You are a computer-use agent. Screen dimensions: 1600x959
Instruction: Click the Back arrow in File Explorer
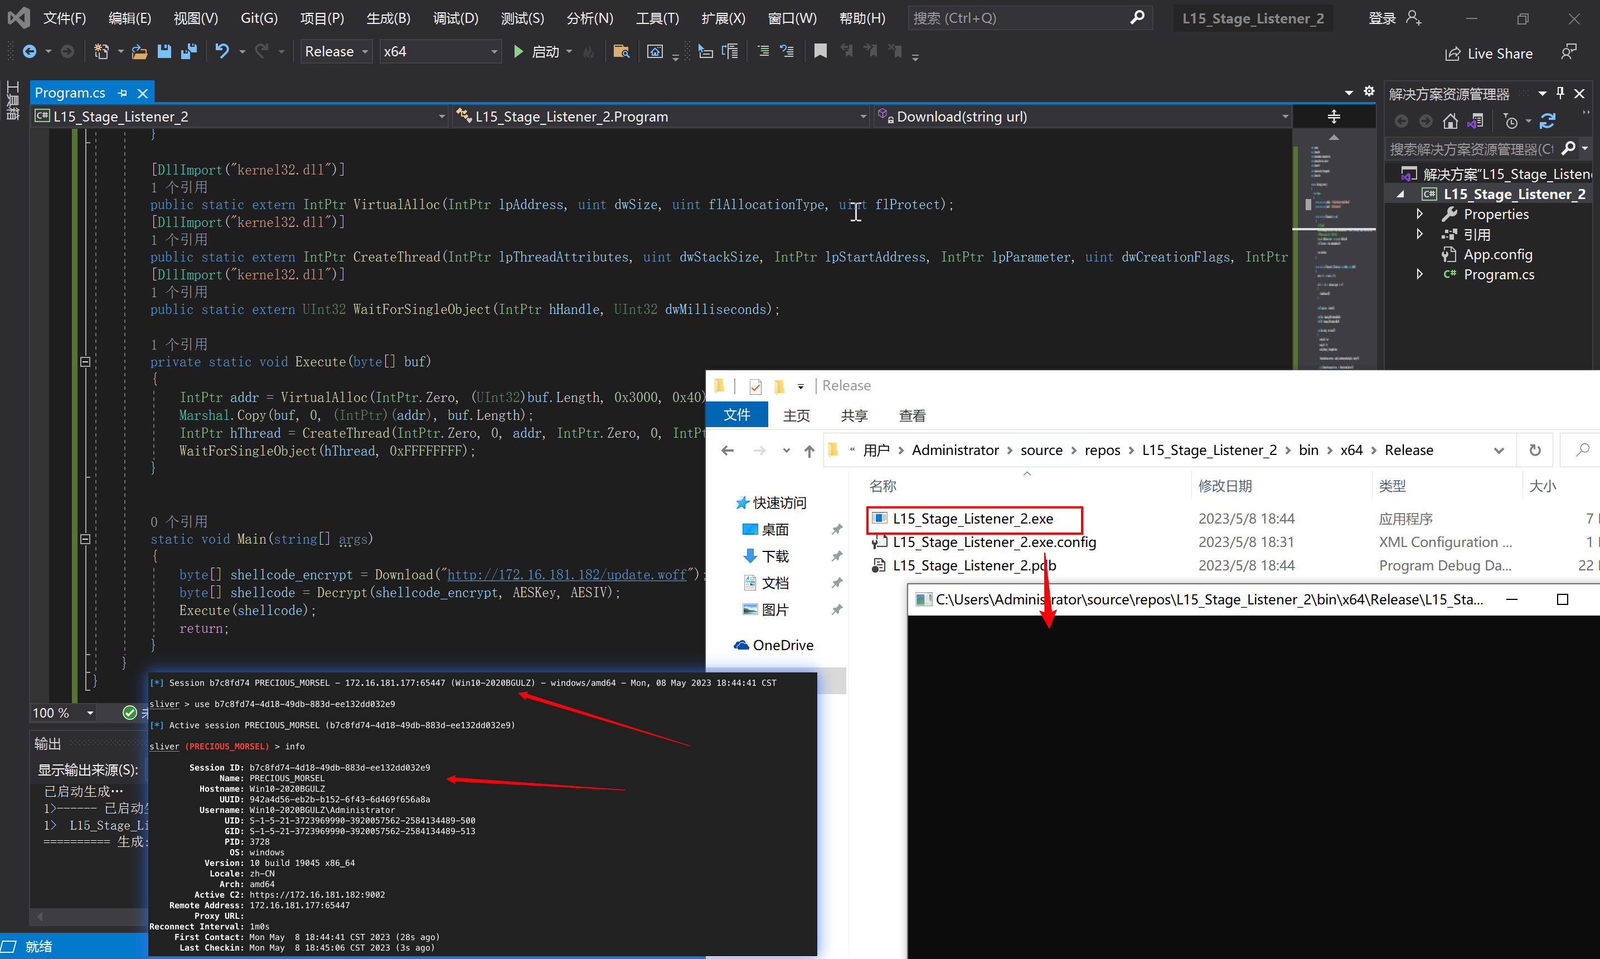pos(728,451)
